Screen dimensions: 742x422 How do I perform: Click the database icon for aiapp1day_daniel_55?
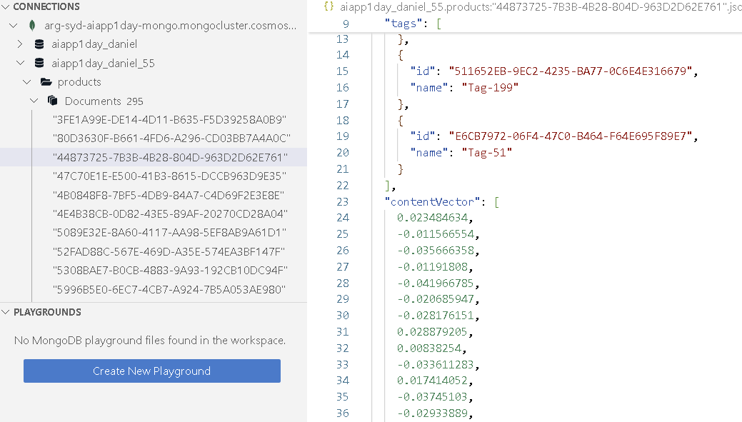pyautogui.click(x=39, y=64)
